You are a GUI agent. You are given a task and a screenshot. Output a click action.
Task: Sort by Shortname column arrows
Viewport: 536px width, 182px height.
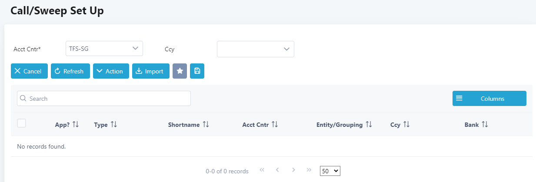[206, 125]
